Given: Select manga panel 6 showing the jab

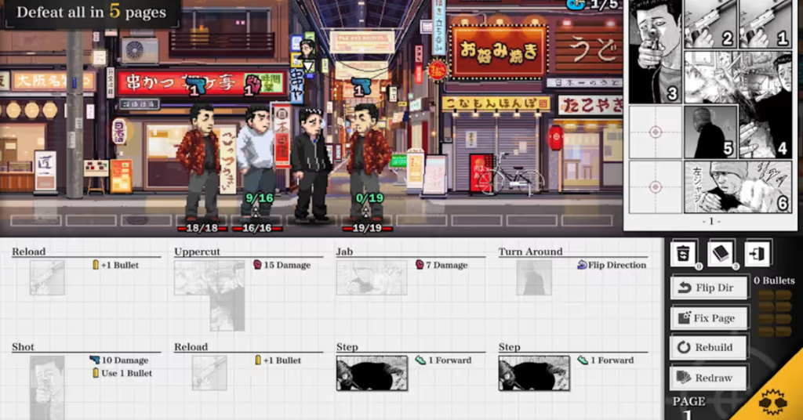Looking at the screenshot, I should tap(738, 186).
